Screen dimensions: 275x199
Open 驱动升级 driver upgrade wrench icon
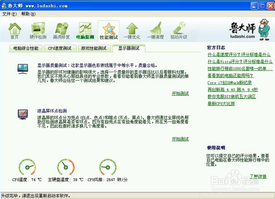tap(179, 31)
